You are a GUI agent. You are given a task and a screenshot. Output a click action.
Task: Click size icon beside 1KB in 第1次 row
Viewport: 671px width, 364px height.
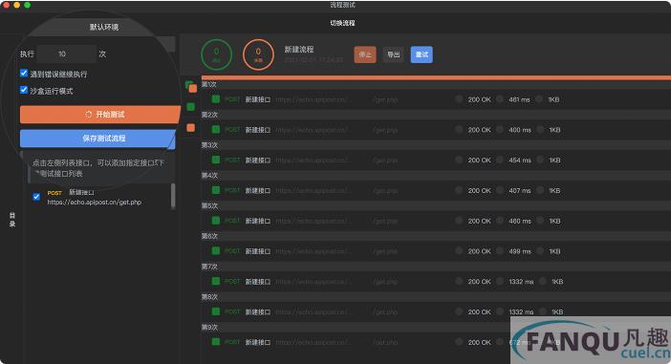(539, 99)
